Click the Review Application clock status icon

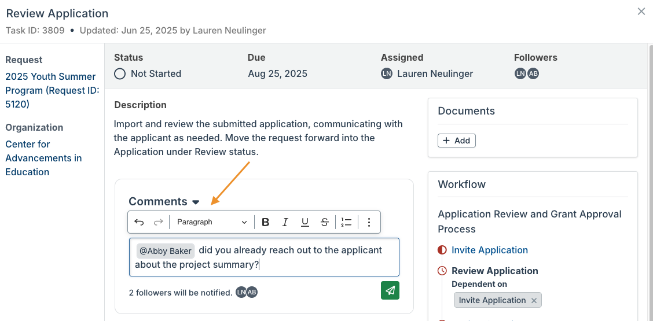tap(442, 271)
